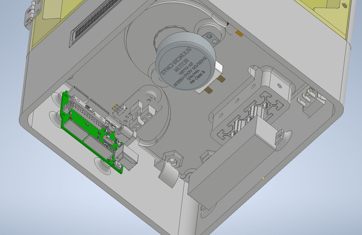Pick the orange tab near the cable
362x235 pixels.
tap(239, 33)
